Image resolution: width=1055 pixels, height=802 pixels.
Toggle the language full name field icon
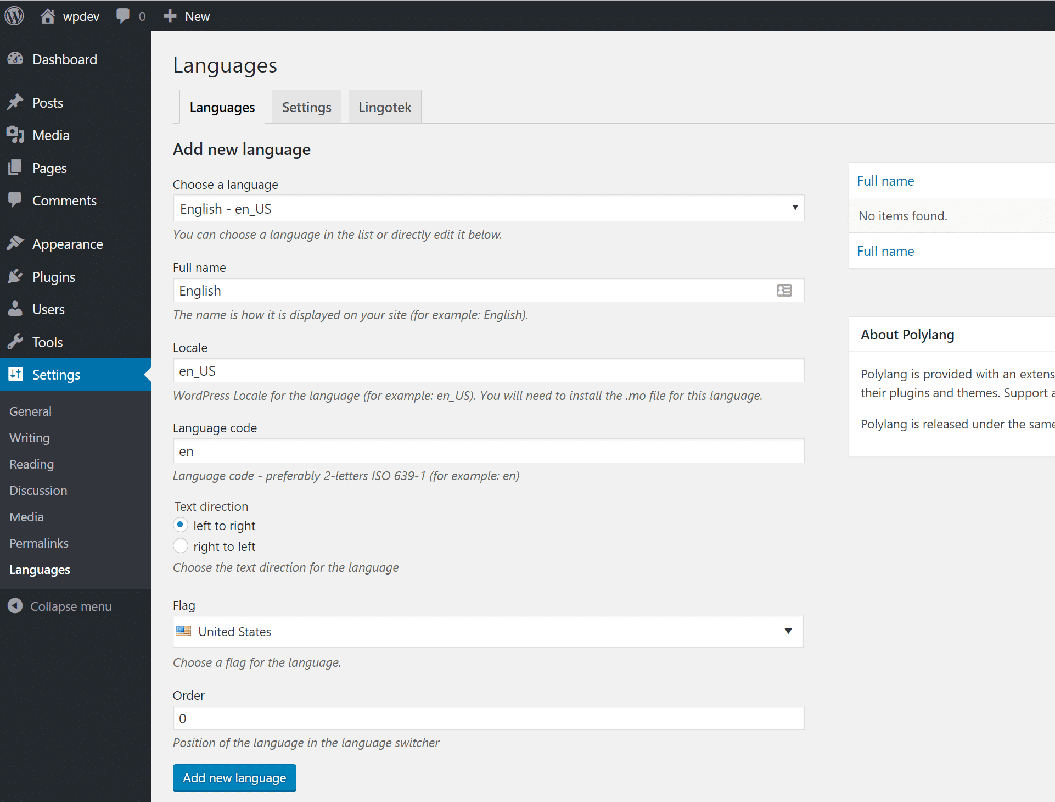click(x=784, y=290)
